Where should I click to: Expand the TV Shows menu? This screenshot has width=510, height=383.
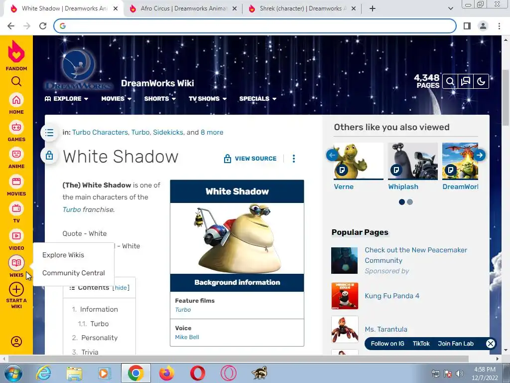tap(208, 99)
